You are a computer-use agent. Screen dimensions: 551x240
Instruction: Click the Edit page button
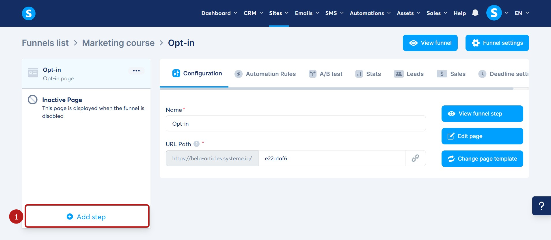click(x=482, y=136)
